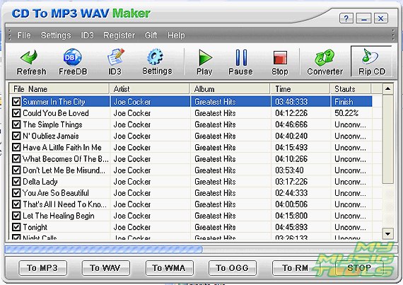The image size is (403, 285).
Task: Click the To WAV button
Action: pyautogui.click(x=105, y=268)
